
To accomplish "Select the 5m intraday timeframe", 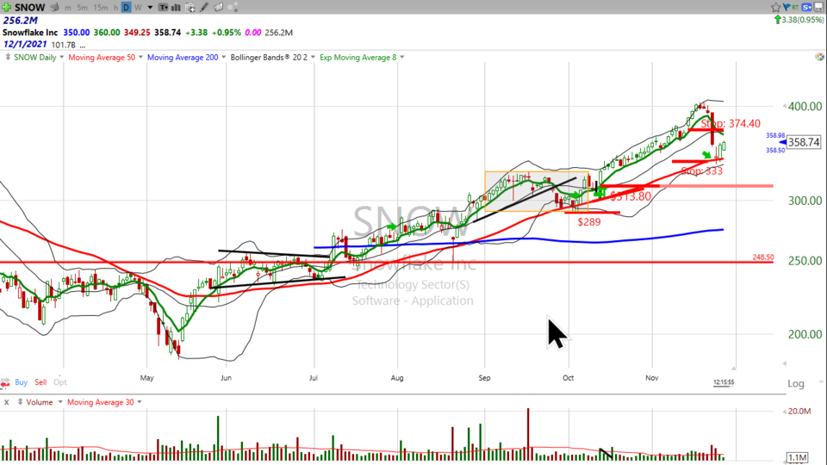I will coord(81,7).
